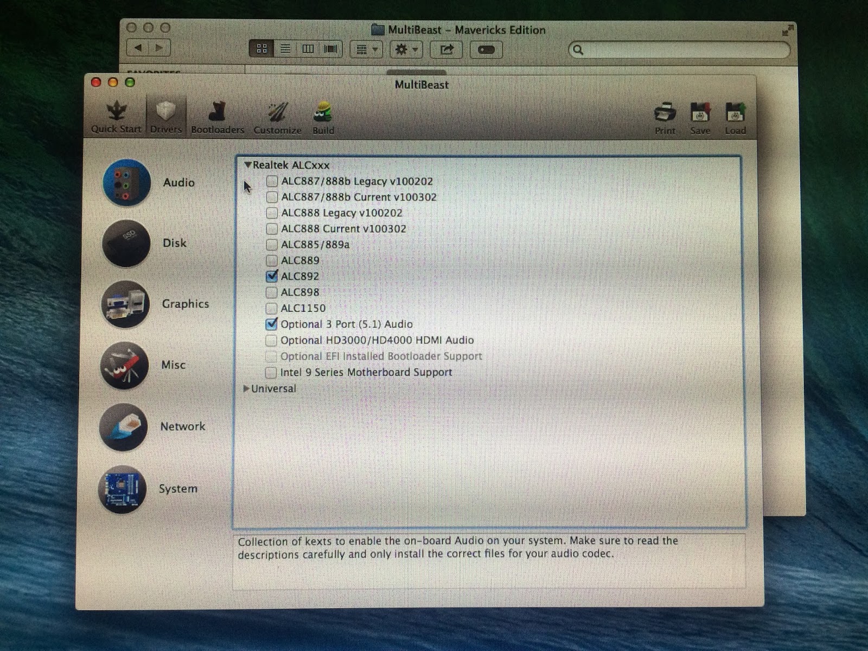The height and width of the screenshot is (651, 868).
Task: Uncheck the ALC892 option
Action: 271,276
